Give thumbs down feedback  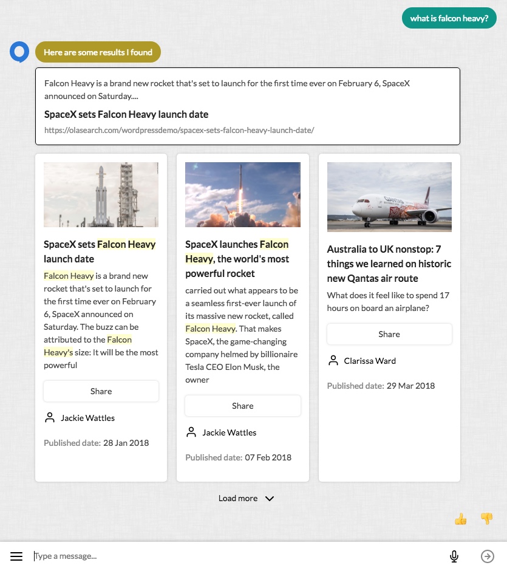pyautogui.click(x=486, y=519)
